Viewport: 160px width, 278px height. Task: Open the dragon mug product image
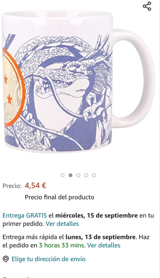coord(78,82)
